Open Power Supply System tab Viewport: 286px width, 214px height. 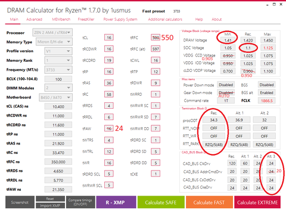pos(120,20)
